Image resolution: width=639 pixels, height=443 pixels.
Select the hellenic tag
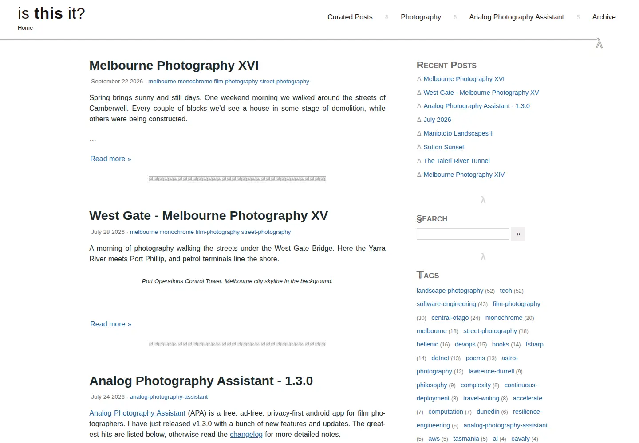tap(427, 344)
